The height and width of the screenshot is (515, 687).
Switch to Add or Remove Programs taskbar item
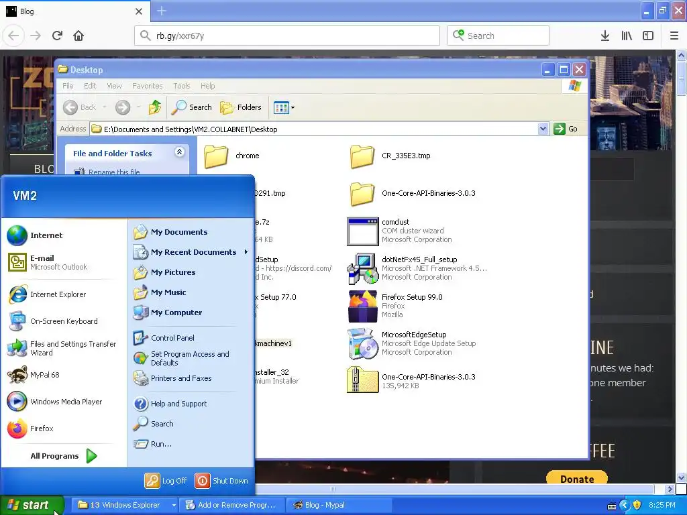click(x=232, y=505)
